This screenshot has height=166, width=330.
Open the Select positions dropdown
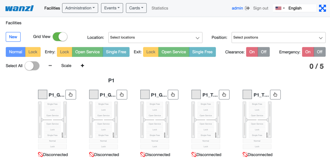click(278, 37)
